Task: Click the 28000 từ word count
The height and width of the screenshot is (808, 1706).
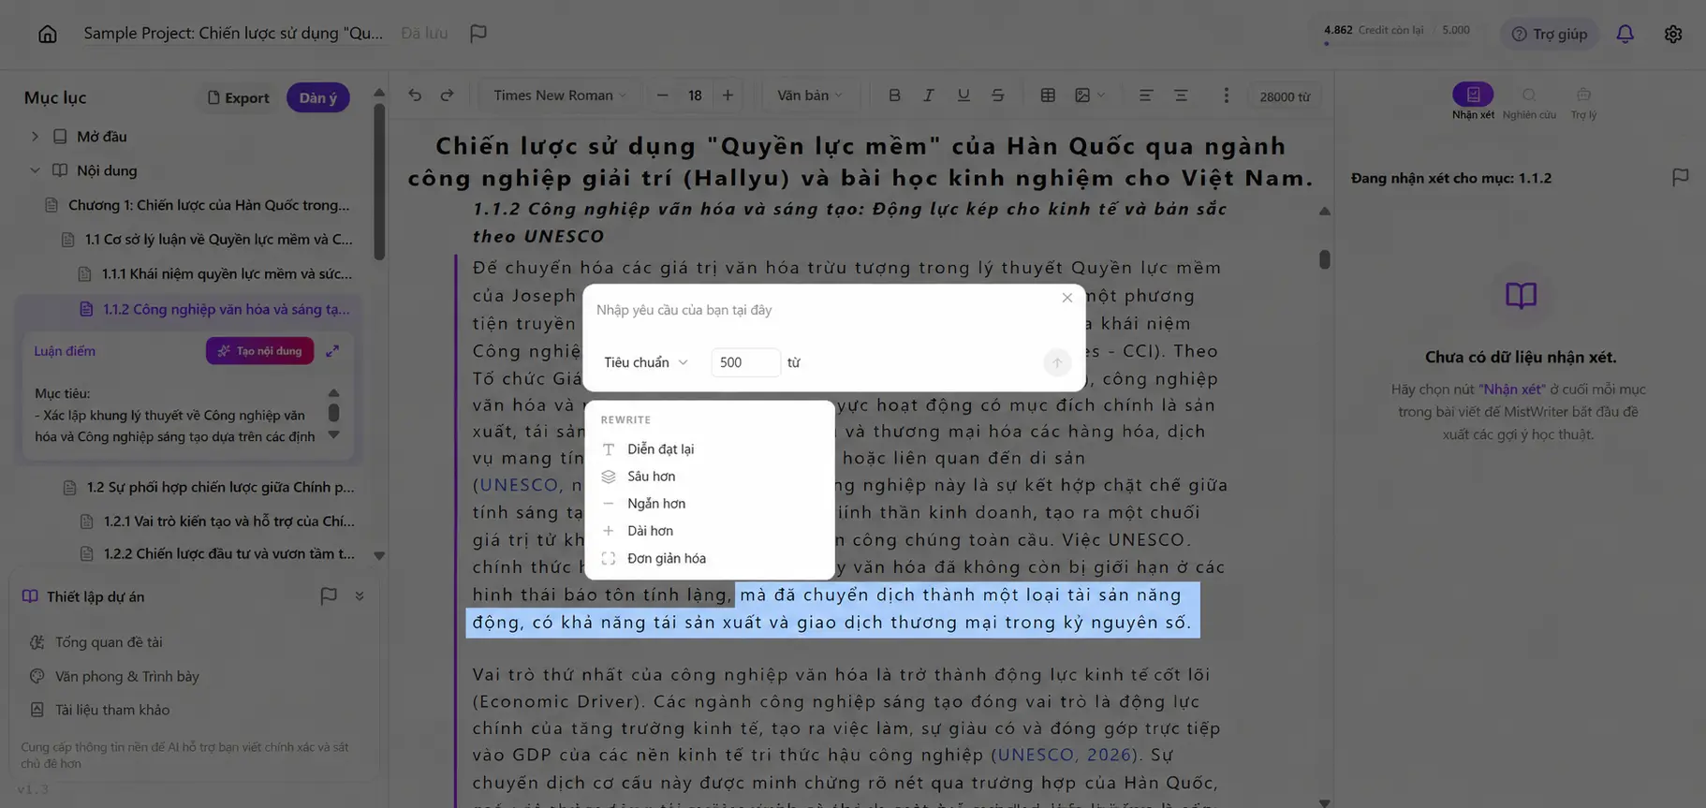Action: (1285, 96)
